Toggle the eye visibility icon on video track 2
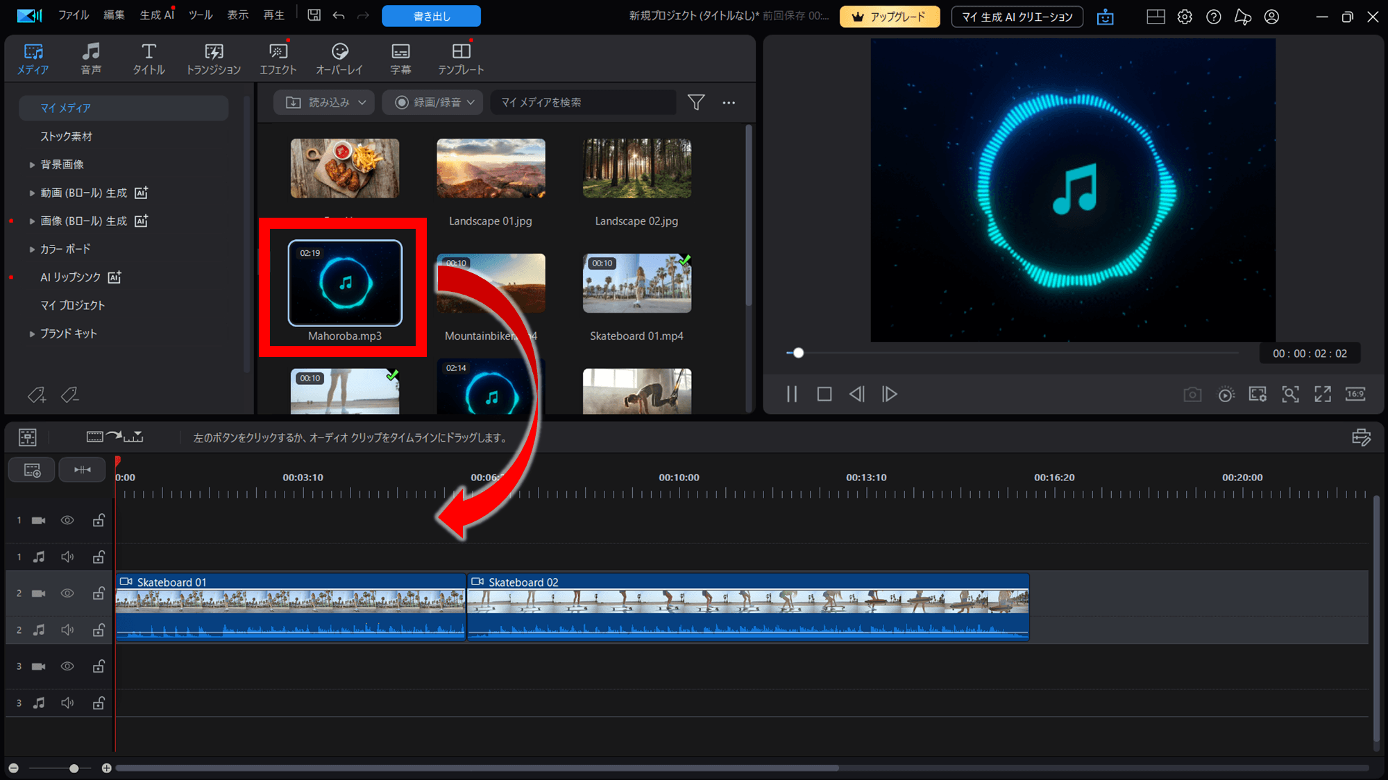This screenshot has height=780, width=1388. point(67,593)
